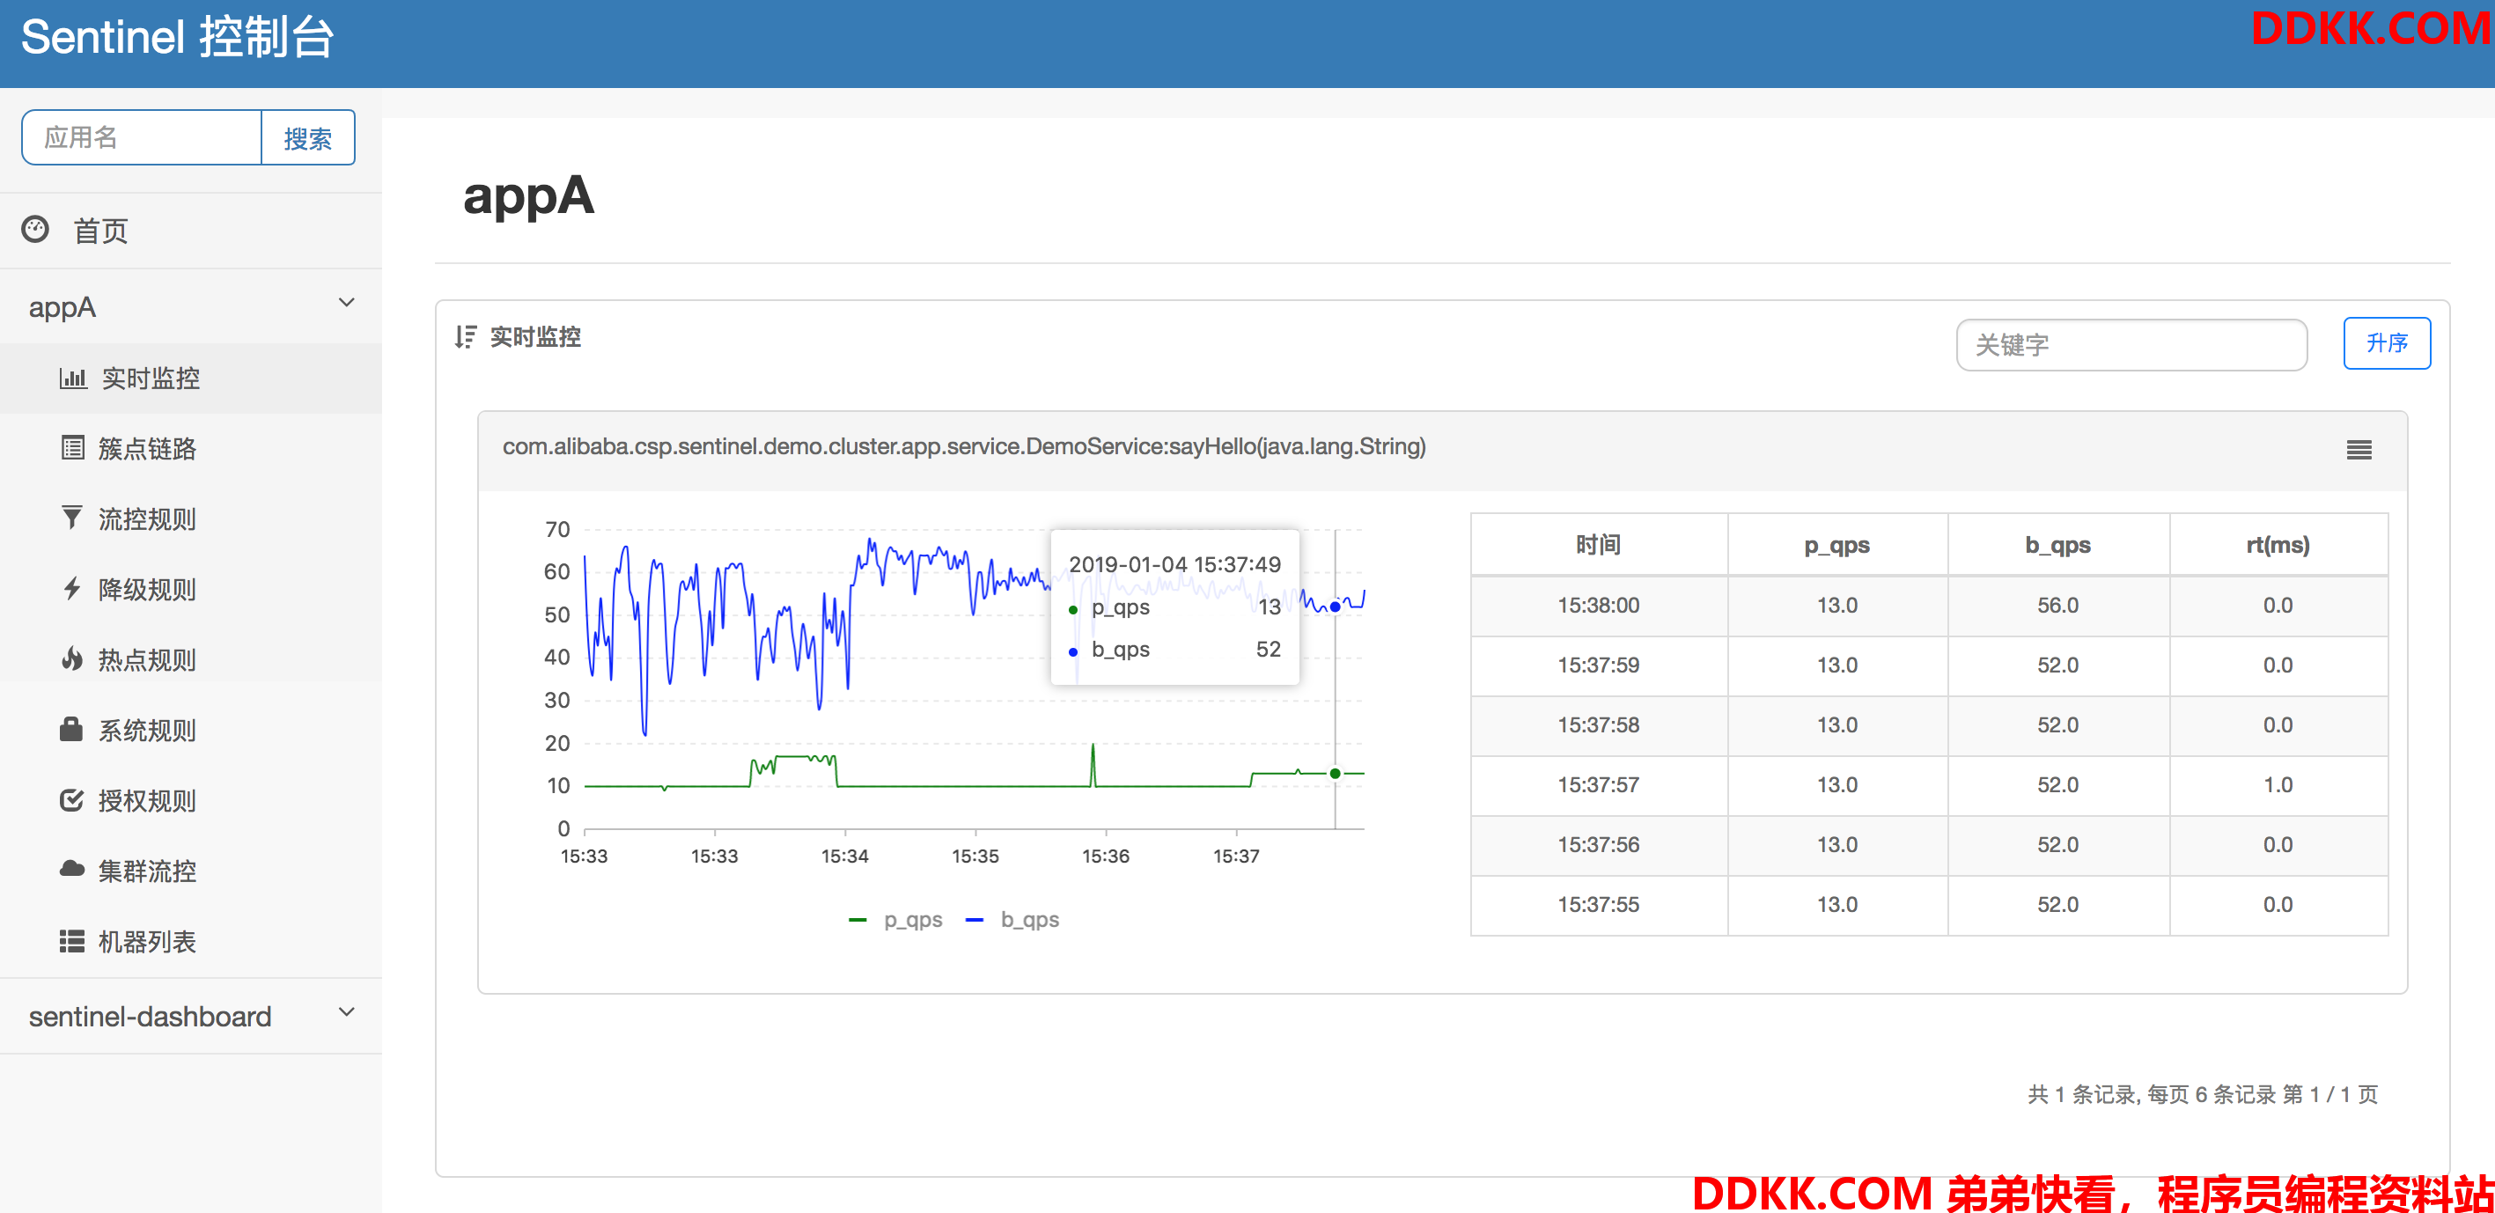Click the 搜索 button
2495x1213 pixels.
pyautogui.click(x=308, y=137)
